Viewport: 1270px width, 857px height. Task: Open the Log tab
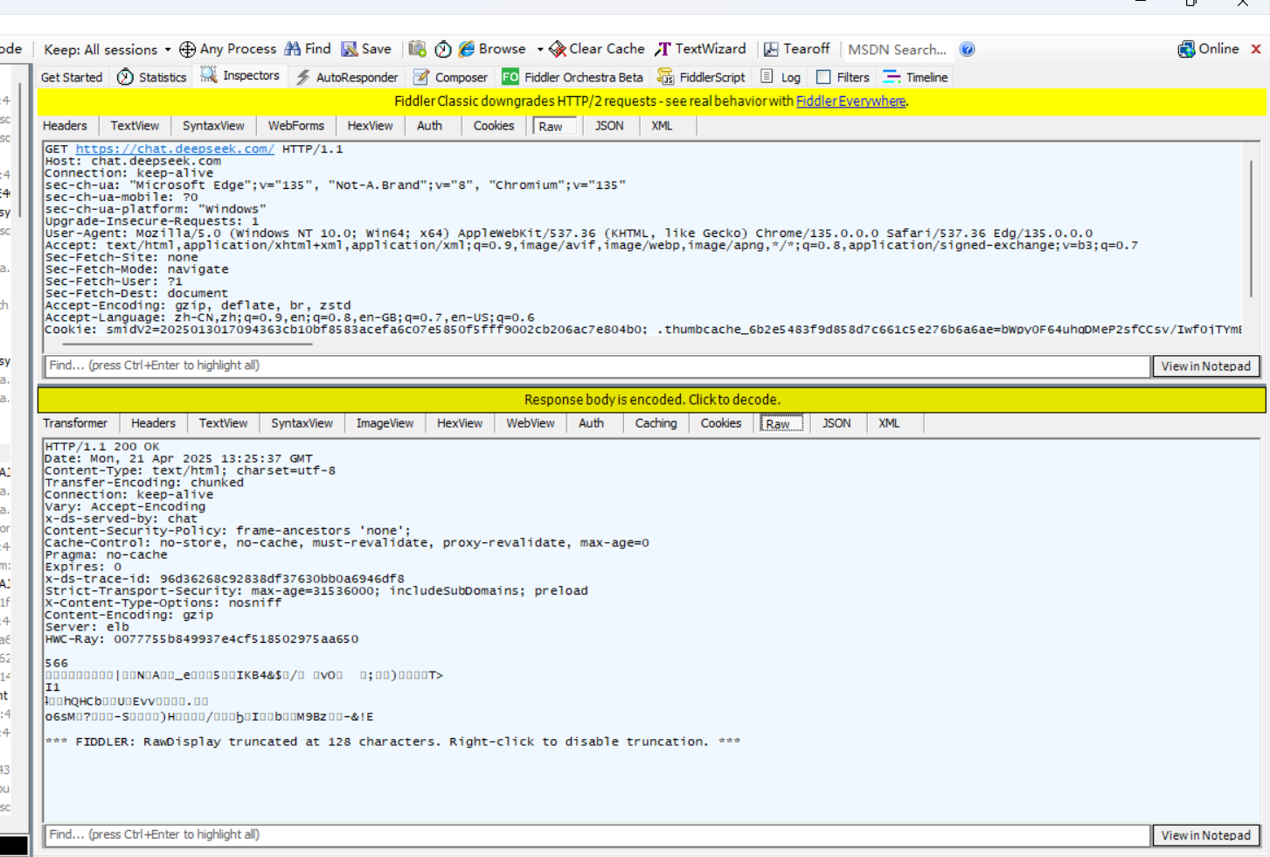[x=781, y=77]
